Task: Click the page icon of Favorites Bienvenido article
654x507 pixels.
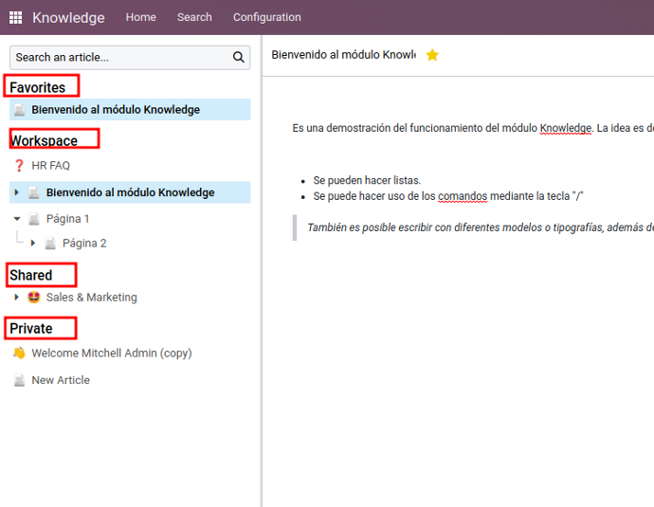Action: [x=19, y=110]
